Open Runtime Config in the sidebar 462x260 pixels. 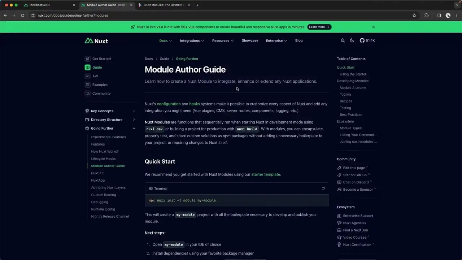[x=103, y=209]
